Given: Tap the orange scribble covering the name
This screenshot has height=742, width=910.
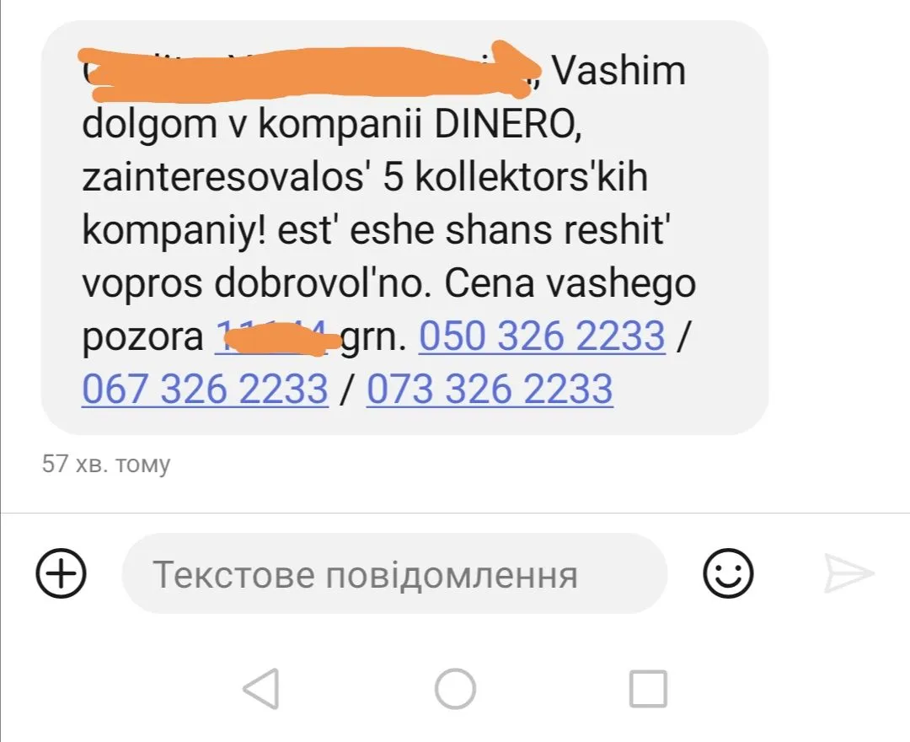Looking at the screenshot, I should pyautogui.click(x=309, y=71).
